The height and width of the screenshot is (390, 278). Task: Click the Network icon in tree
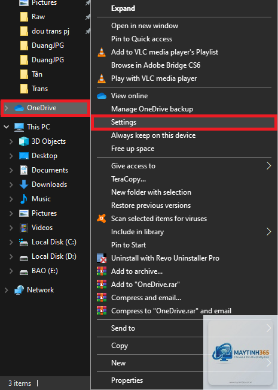point(19,290)
